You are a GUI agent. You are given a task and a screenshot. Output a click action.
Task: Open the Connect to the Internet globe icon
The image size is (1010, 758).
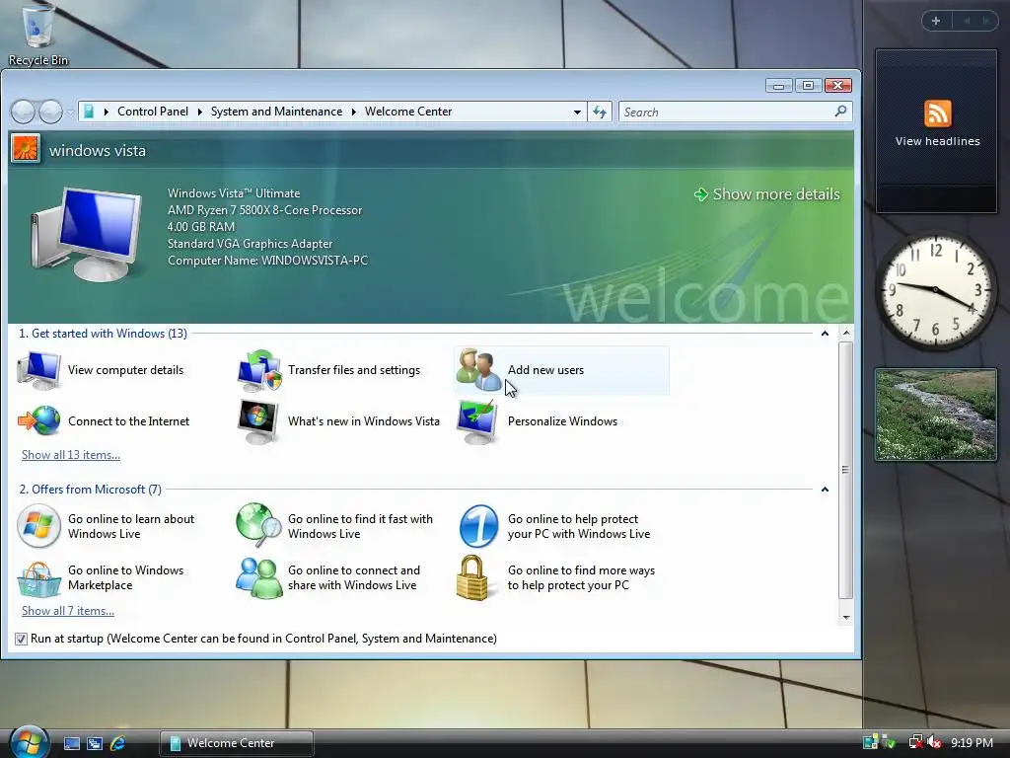tap(39, 420)
